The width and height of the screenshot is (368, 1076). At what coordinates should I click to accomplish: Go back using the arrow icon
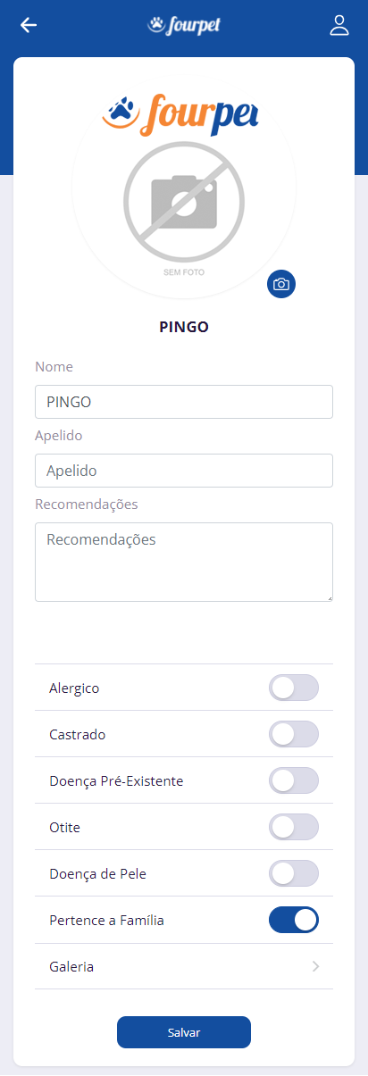(x=29, y=25)
